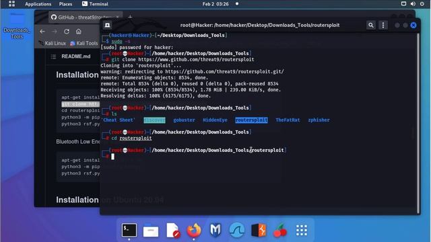Select the GitHub threat9 browser tab

[86, 17]
